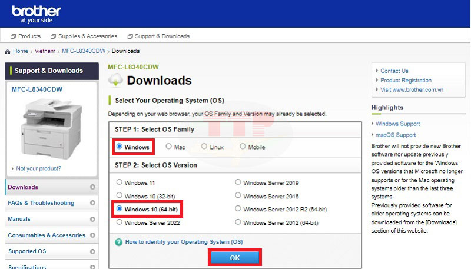Visit www.brother.com.vn link
Screen dimensions: 471x269
tap(412, 90)
